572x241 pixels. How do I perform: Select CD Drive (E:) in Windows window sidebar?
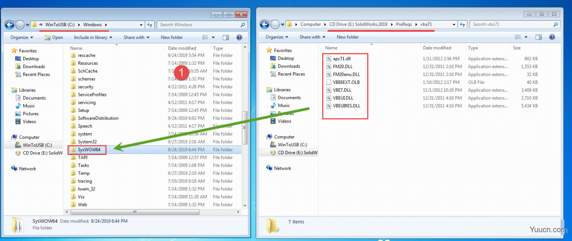coord(39,153)
